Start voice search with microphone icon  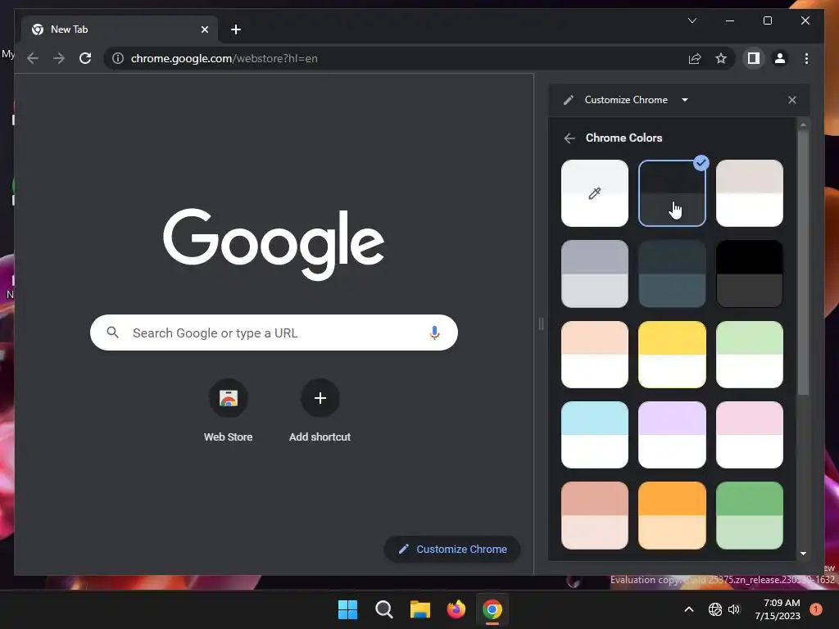pos(434,333)
